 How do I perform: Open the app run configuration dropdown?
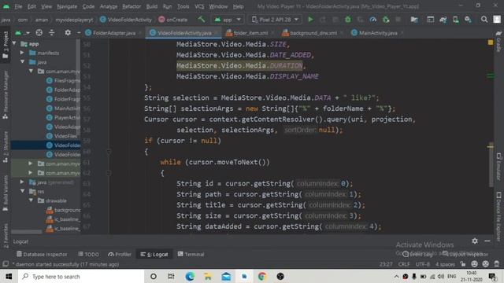click(228, 20)
